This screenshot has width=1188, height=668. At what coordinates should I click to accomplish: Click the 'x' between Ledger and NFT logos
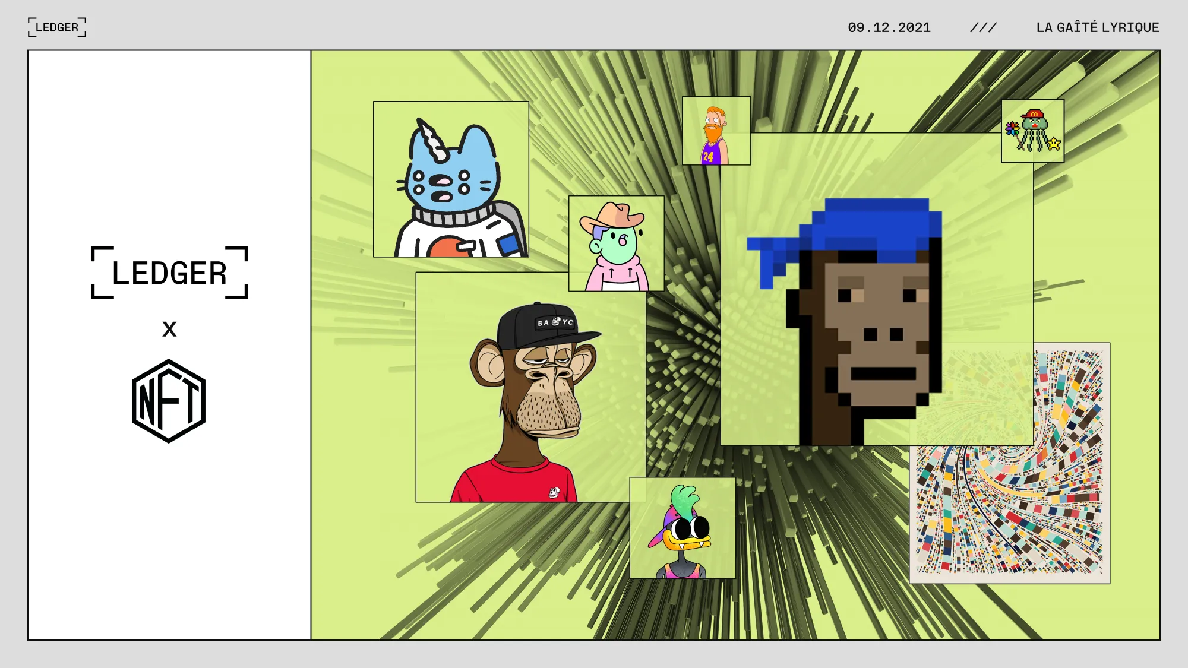pos(169,330)
